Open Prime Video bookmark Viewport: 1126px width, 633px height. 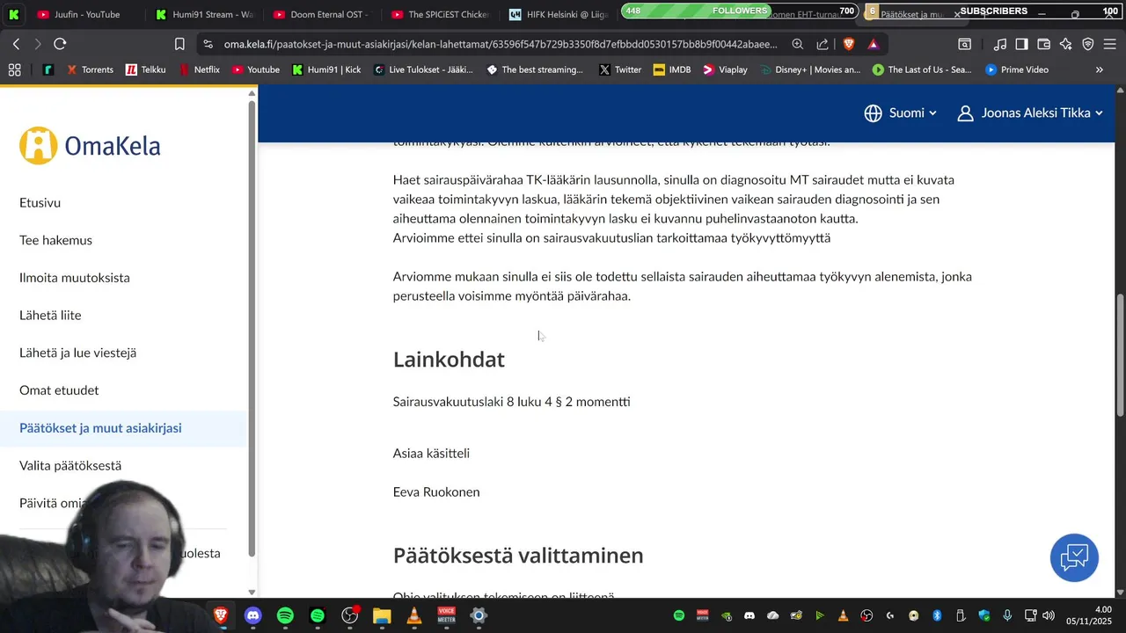point(1017,69)
